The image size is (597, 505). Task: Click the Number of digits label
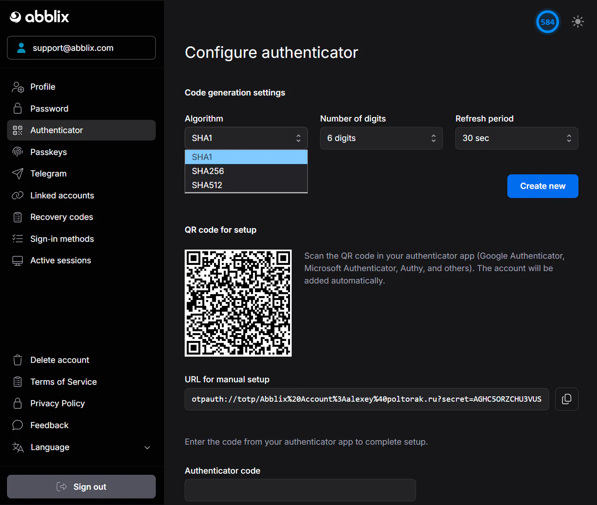tap(353, 119)
